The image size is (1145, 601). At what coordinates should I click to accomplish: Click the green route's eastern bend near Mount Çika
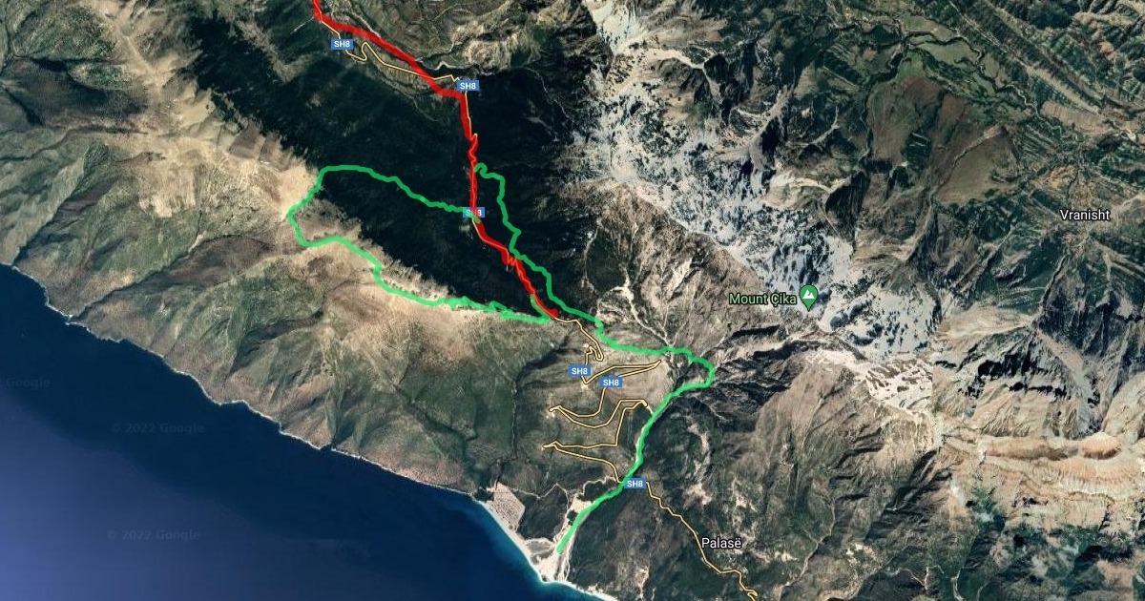tap(709, 370)
